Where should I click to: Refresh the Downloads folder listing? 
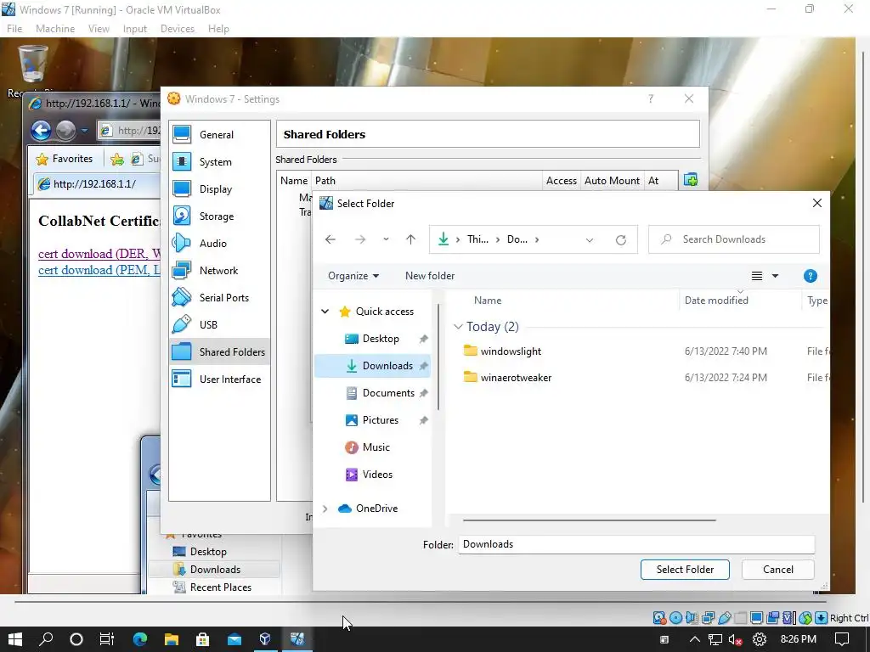[x=621, y=240]
